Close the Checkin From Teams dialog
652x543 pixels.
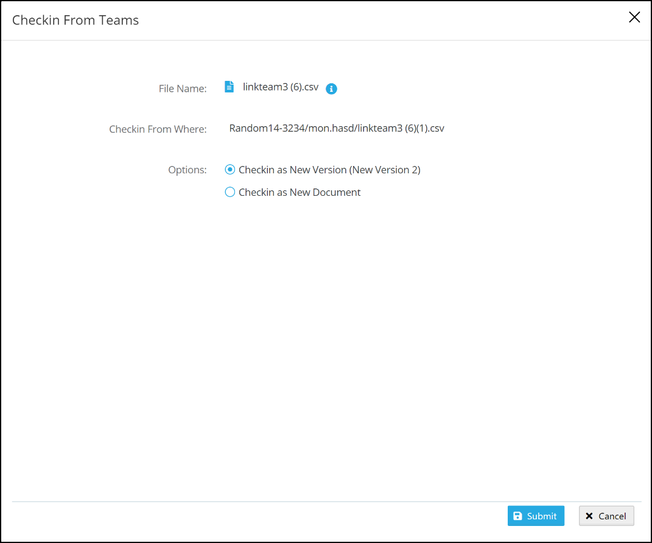[634, 18]
